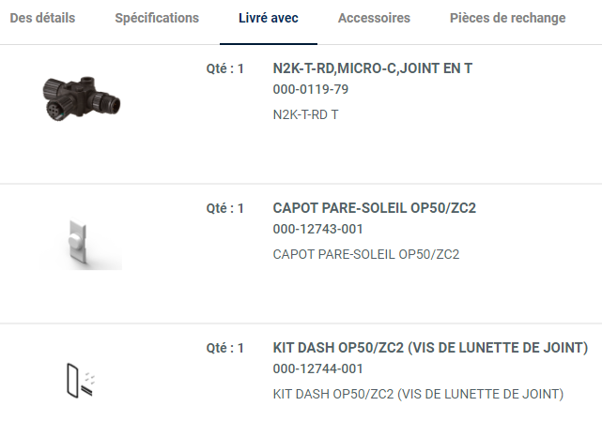Click the Qté : 1 label for CAPOT PARE-SOLEIL
The width and height of the screenshot is (602, 421).
click(x=224, y=208)
